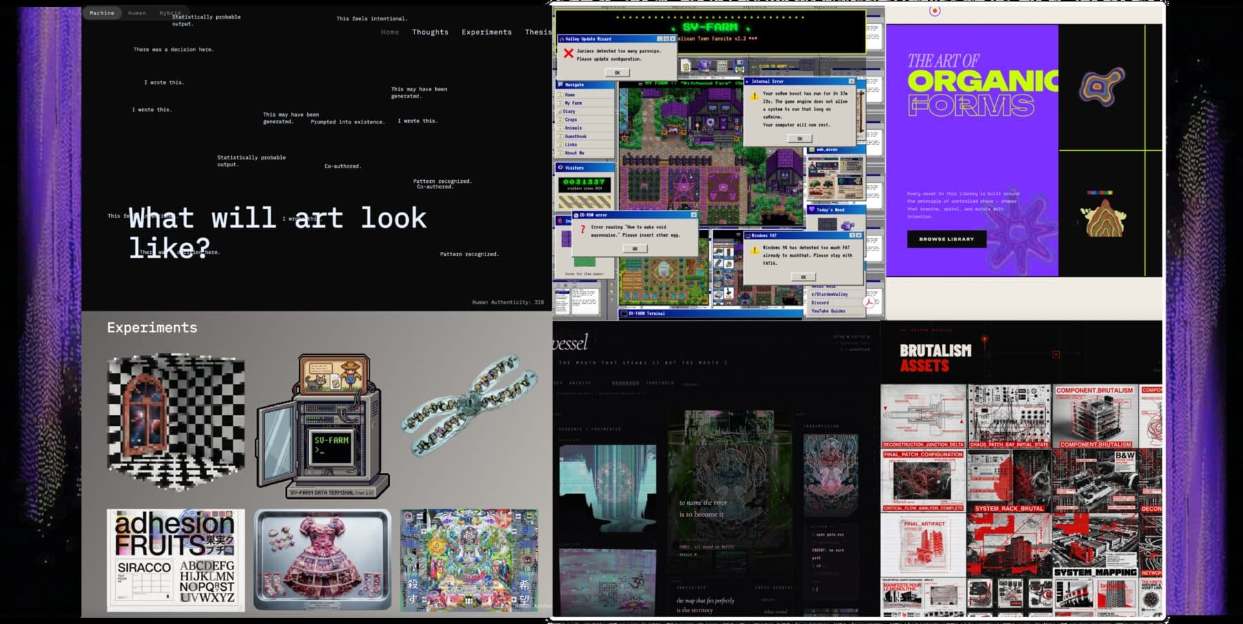Click the Today's Mood panel header

[836, 210]
